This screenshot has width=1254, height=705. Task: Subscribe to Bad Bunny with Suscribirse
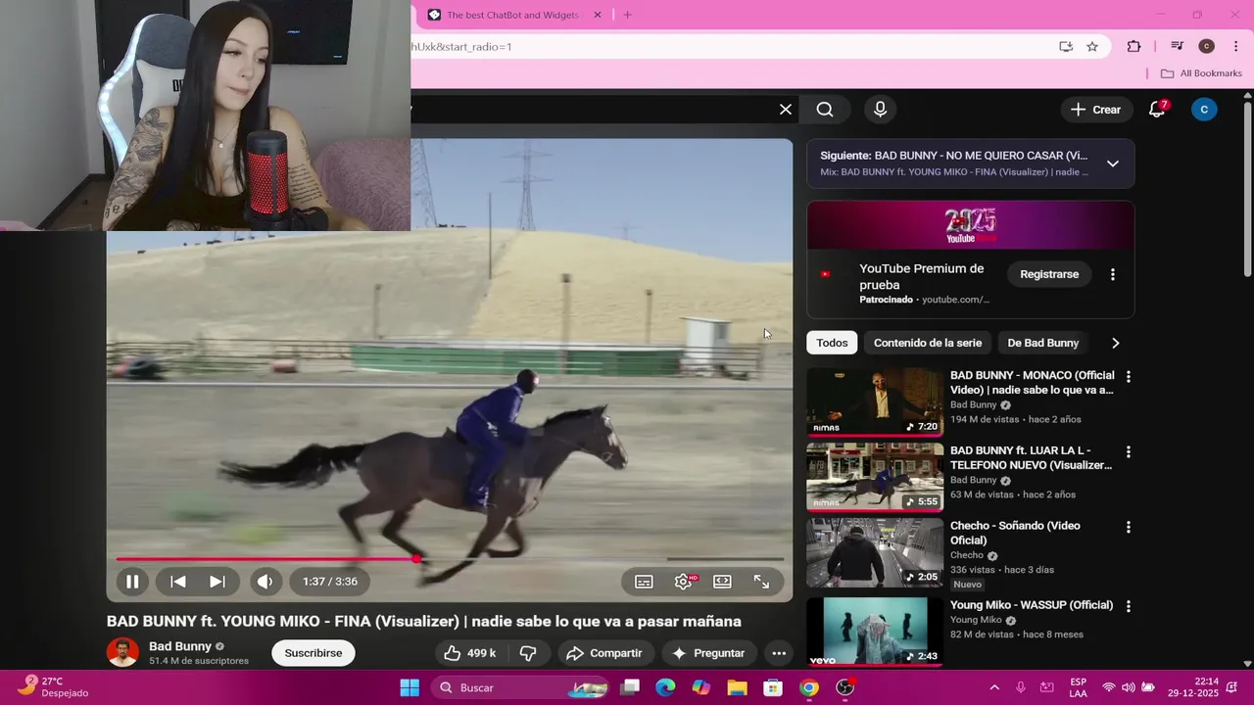[313, 653]
